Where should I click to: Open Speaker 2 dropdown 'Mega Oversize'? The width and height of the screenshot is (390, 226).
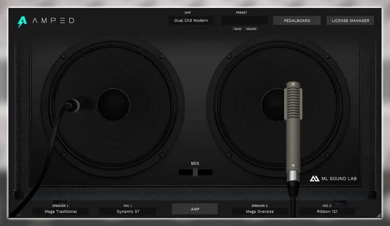[x=260, y=212]
